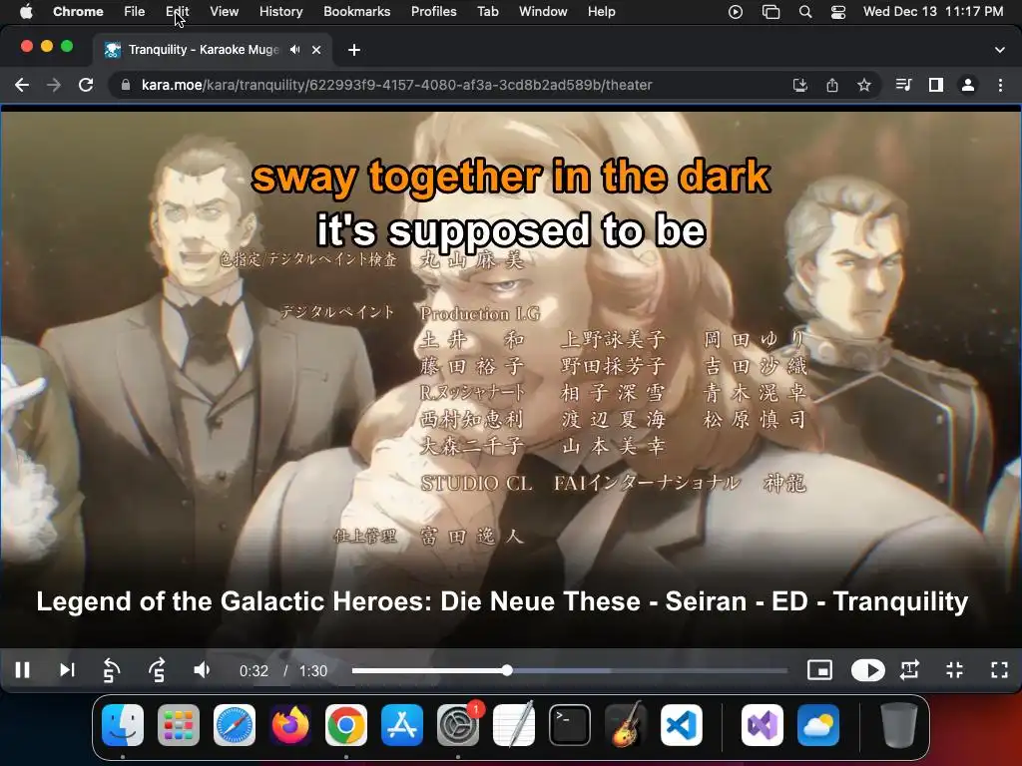
Task: Open the View menu
Action: tap(225, 11)
